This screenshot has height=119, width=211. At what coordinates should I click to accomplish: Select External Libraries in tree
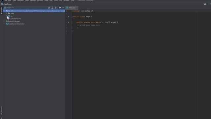click(x=14, y=21)
